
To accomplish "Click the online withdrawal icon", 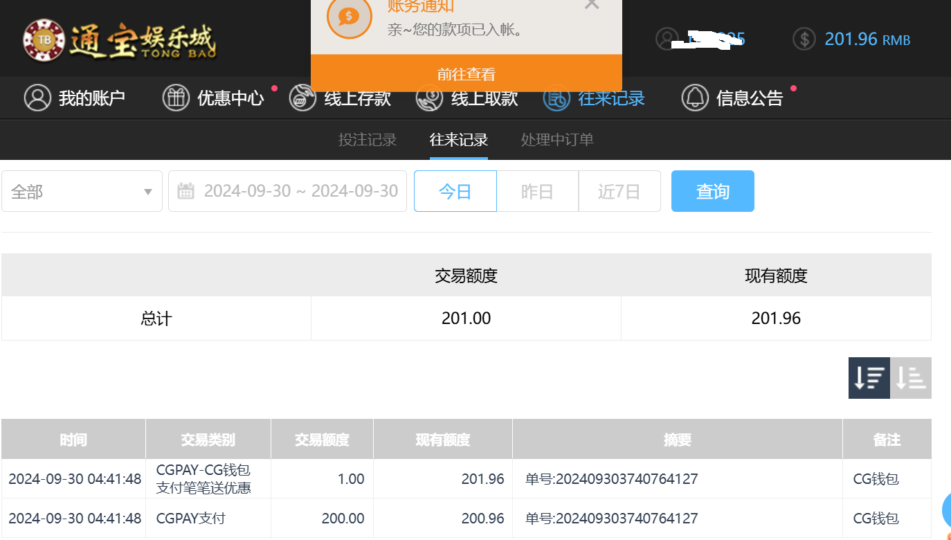I will click(429, 99).
